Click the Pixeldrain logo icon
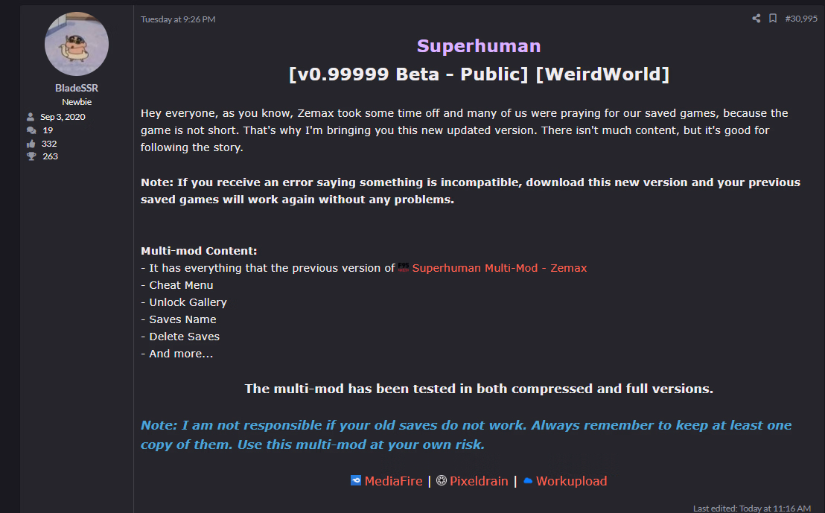Image resolution: width=825 pixels, height=513 pixels. tap(442, 481)
